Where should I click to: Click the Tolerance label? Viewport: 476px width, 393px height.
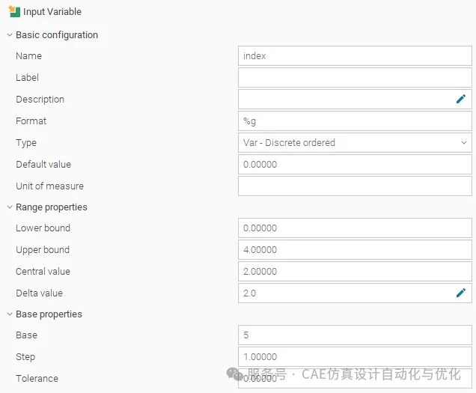[37, 379]
